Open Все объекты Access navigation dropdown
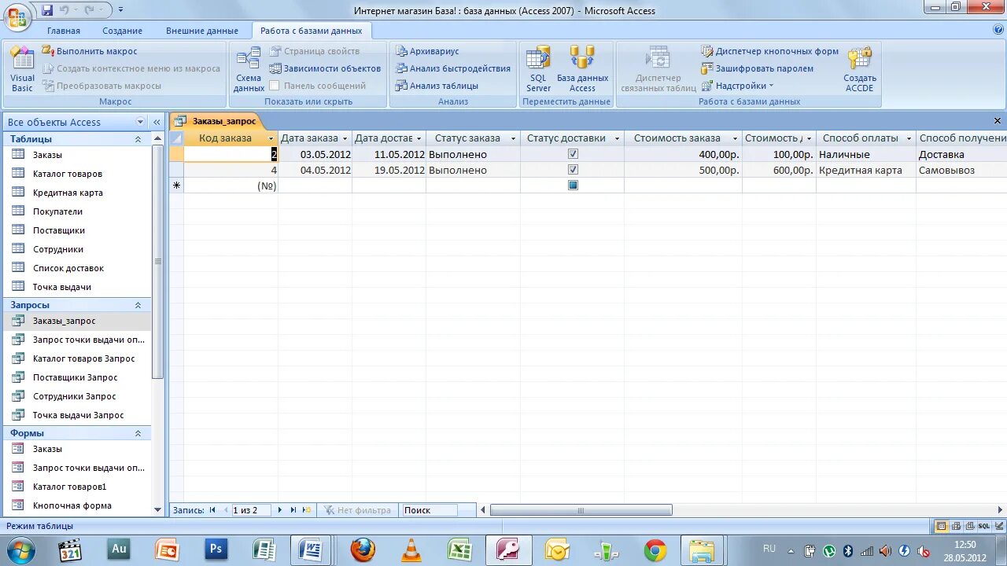The image size is (1007, 566). point(141,122)
